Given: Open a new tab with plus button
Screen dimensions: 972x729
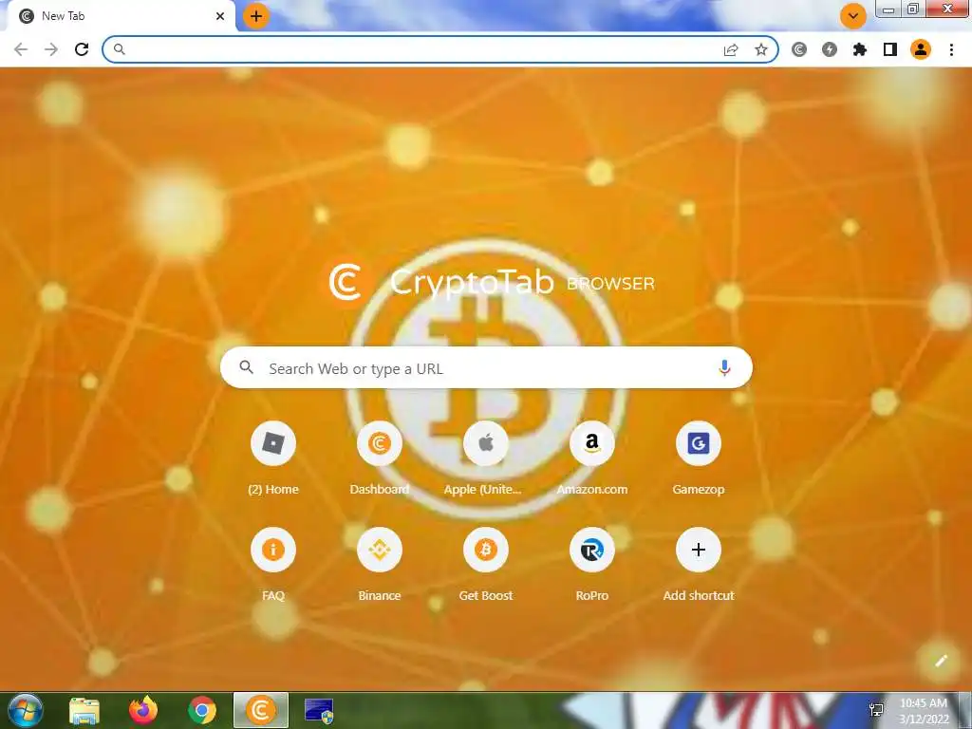Looking at the screenshot, I should point(256,16).
